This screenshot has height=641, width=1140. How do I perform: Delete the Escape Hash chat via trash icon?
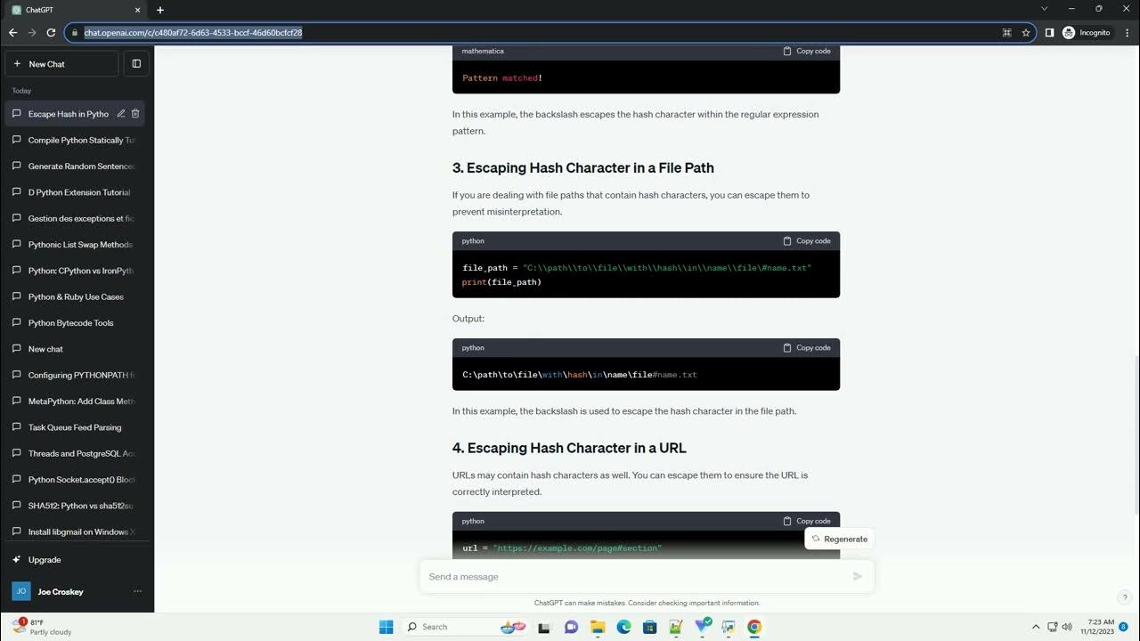pyautogui.click(x=135, y=114)
